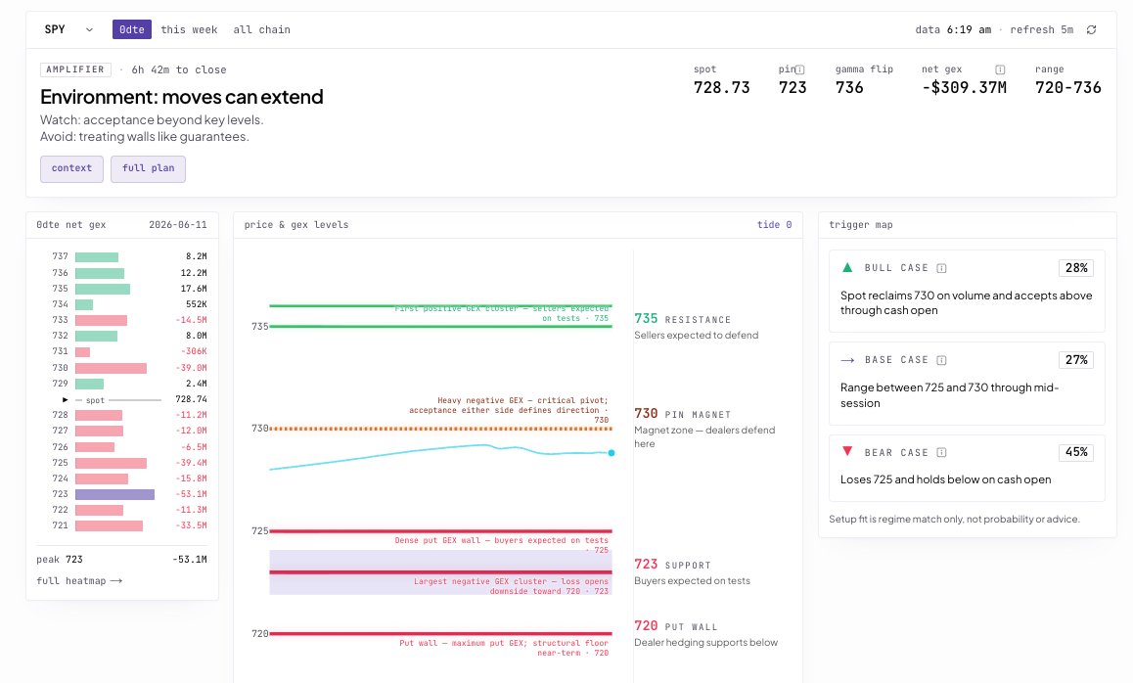Screen dimensions: 1133x683
Task: Click the Environment: moves can extend heading
Action: pos(181,97)
